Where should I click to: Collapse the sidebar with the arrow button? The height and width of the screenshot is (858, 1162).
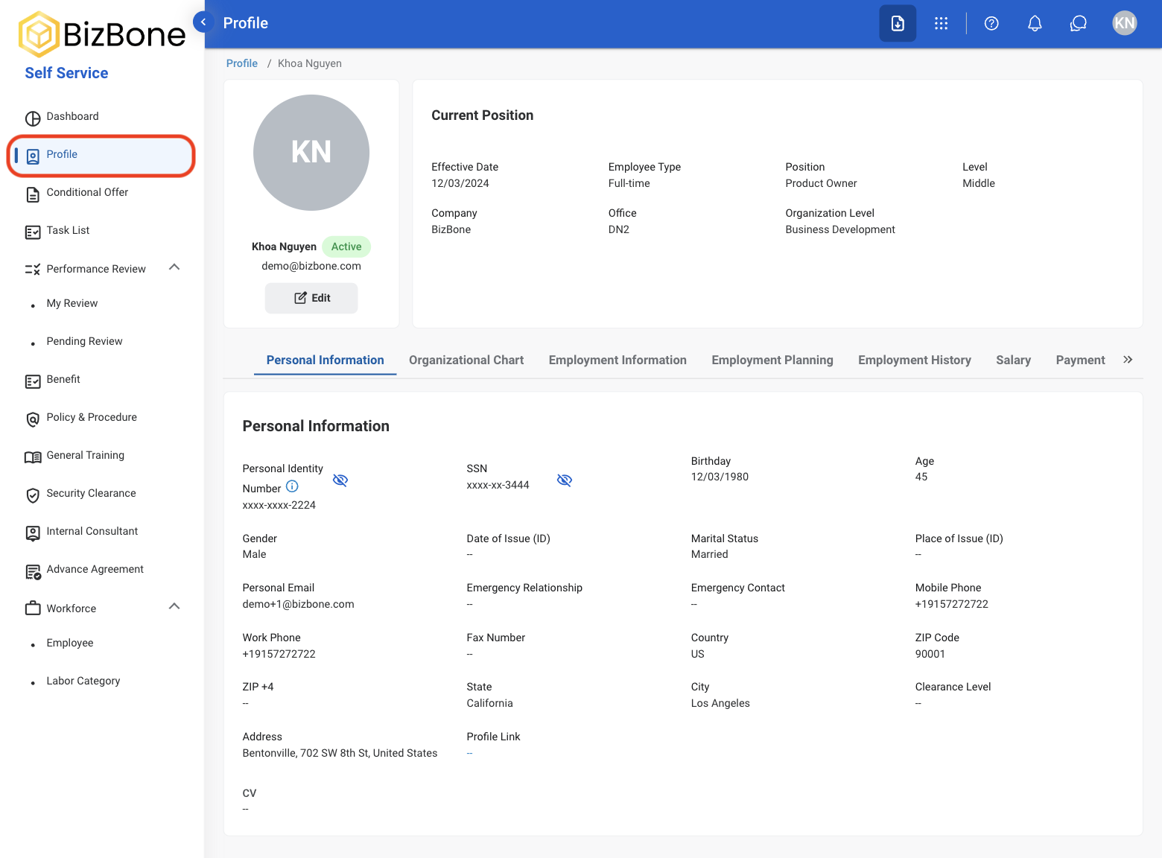click(x=203, y=22)
